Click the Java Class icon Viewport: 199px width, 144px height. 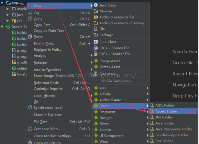coord(96,5)
